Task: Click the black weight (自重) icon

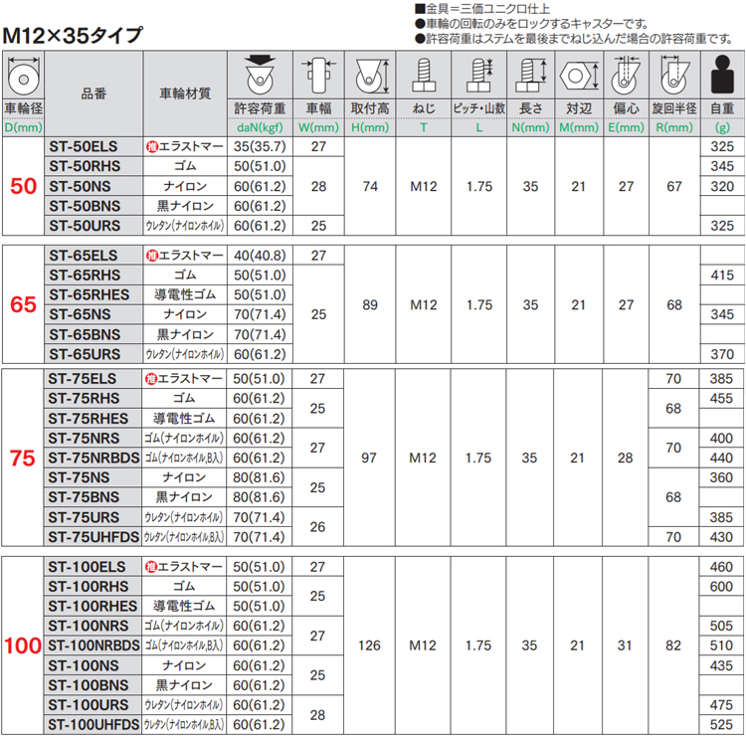Action: (x=721, y=76)
